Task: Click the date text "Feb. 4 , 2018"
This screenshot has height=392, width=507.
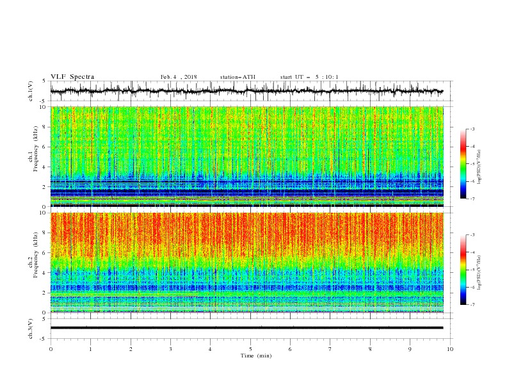Action: 179,77
